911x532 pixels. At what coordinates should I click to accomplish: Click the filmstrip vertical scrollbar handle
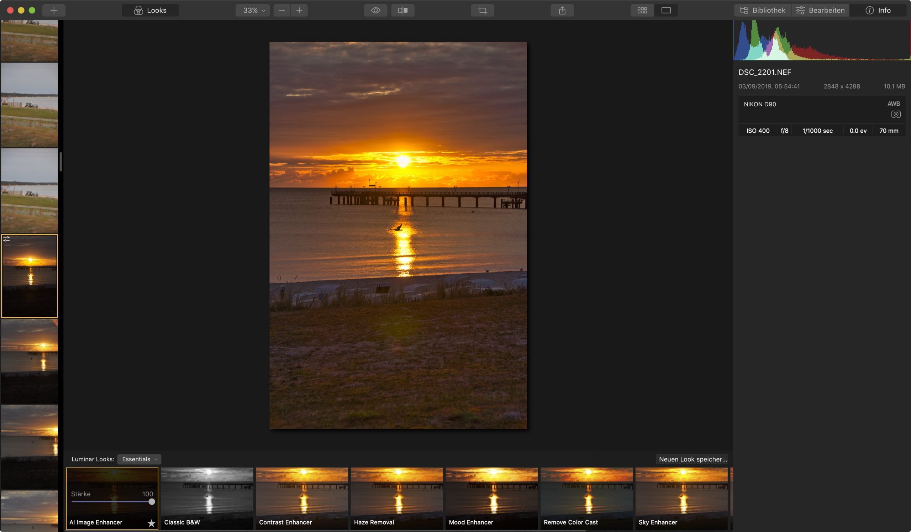click(x=61, y=162)
